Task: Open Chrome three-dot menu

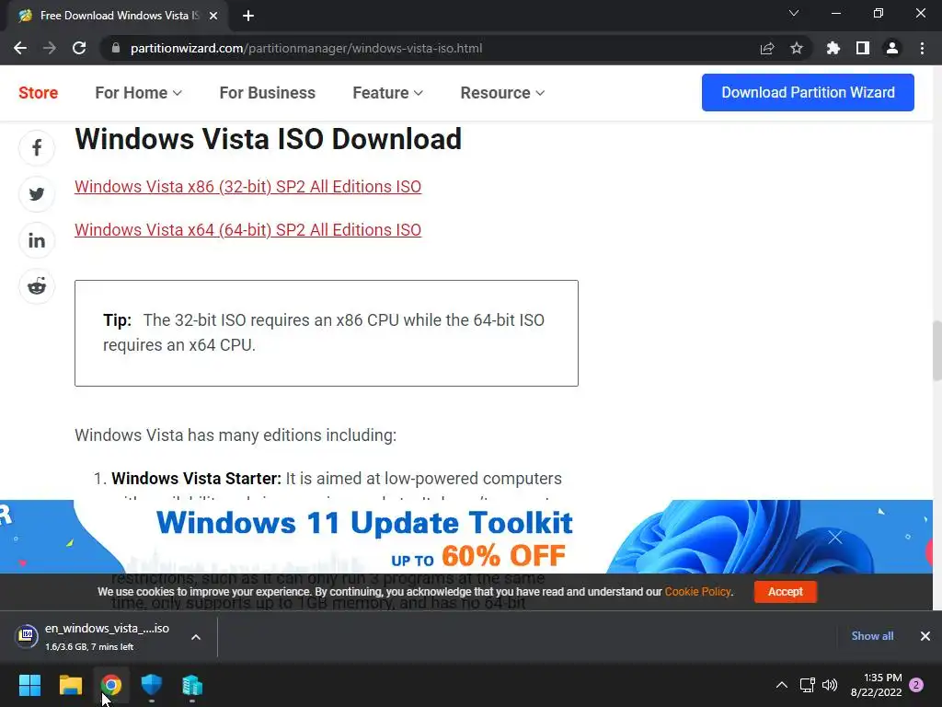Action: click(922, 48)
